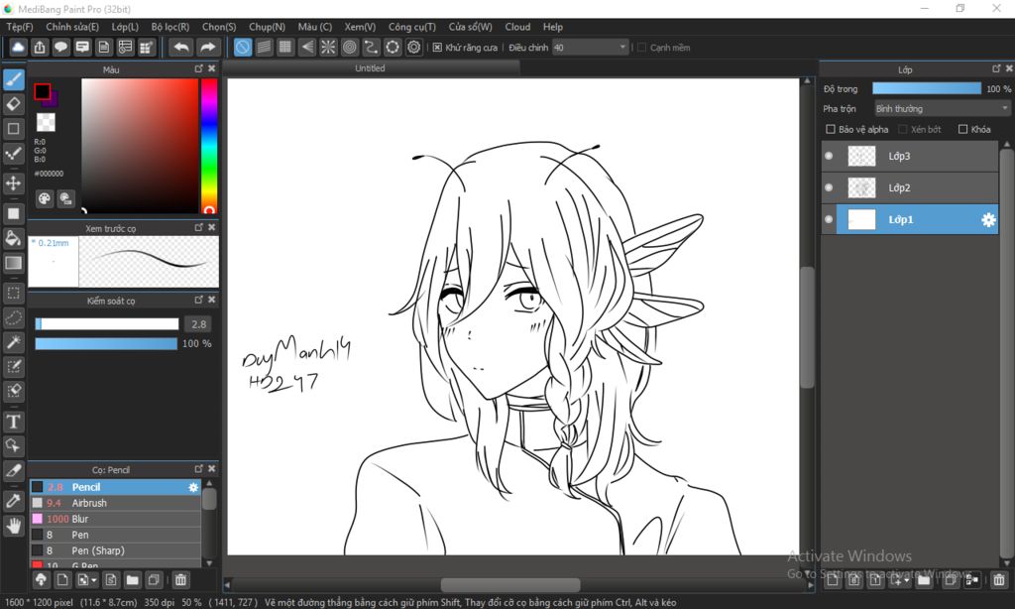
Task: Switch to Untitled canvas tab
Action: (x=370, y=68)
